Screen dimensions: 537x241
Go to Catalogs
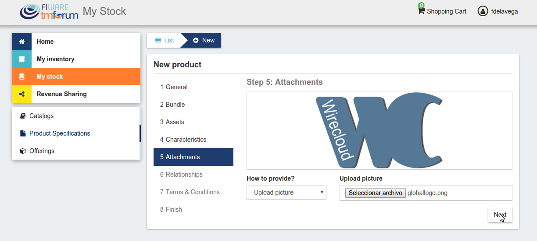pyautogui.click(x=76, y=116)
